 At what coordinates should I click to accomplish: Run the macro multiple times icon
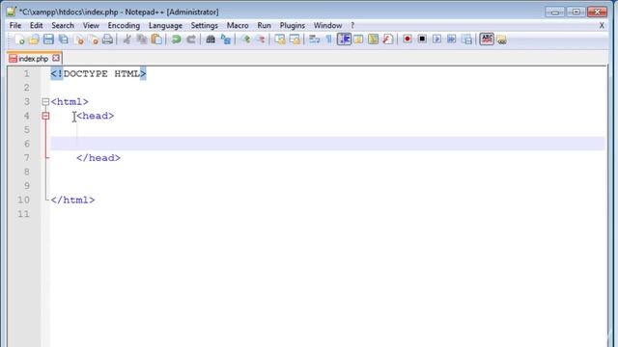(452, 40)
